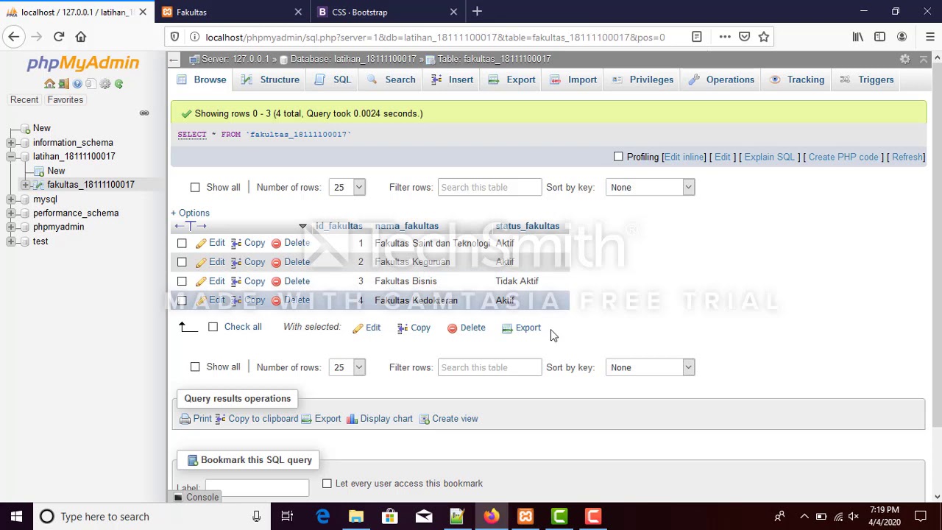This screenshot has width=942, height=530.
Task: Open File Explorer from taskbar
Action: pyautogui.click(x=356, y=516)
